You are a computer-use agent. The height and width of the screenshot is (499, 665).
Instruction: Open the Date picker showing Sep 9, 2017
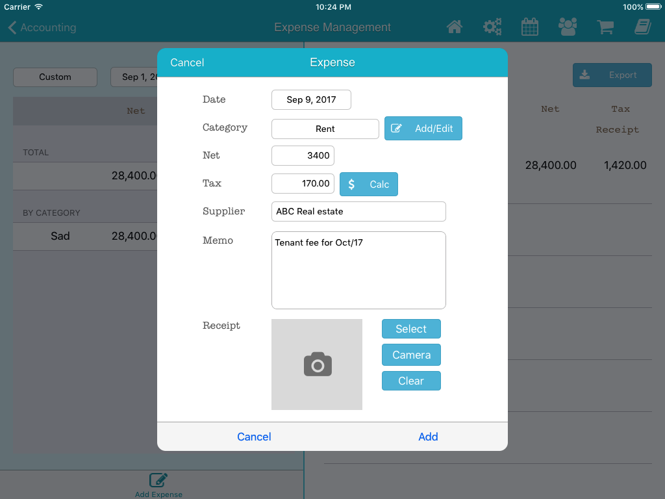tap(311, 100)
